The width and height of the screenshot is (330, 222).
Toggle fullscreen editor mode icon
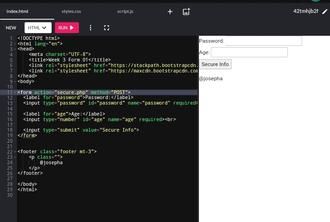point(106,28)
